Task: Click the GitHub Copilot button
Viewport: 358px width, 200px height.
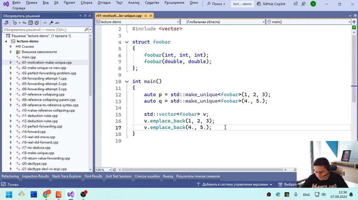Action: point(271,4)
